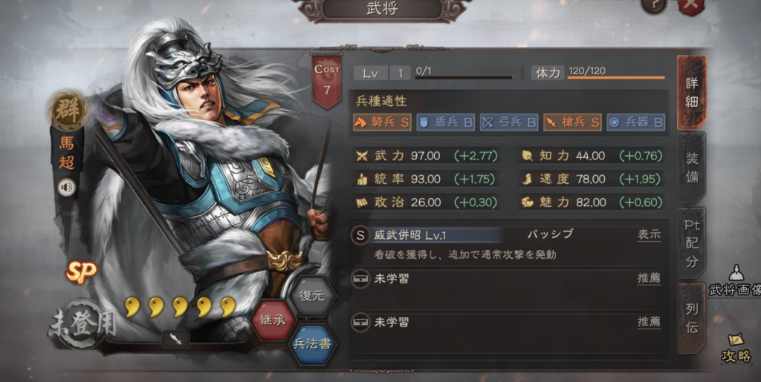The image size is (761, 382).
Task: Switch to the Pt配分 tab
Action: pos(692,243)
